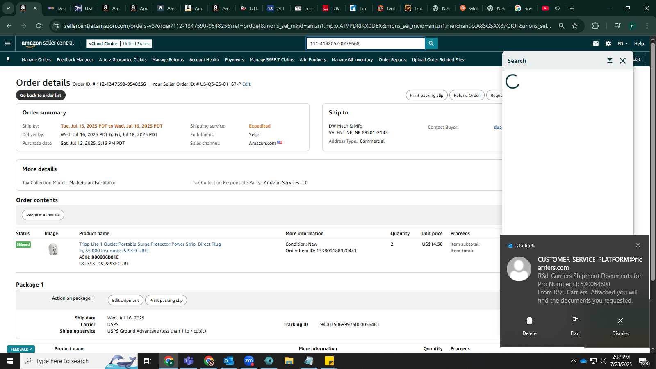Click Go back to order list

click(41, 95)
